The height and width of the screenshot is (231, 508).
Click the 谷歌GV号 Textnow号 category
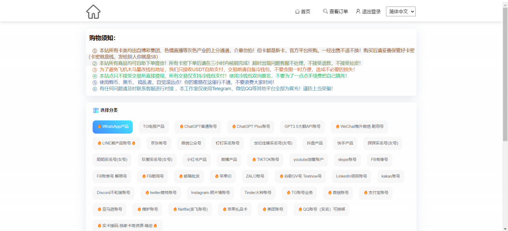coord(300,176)
